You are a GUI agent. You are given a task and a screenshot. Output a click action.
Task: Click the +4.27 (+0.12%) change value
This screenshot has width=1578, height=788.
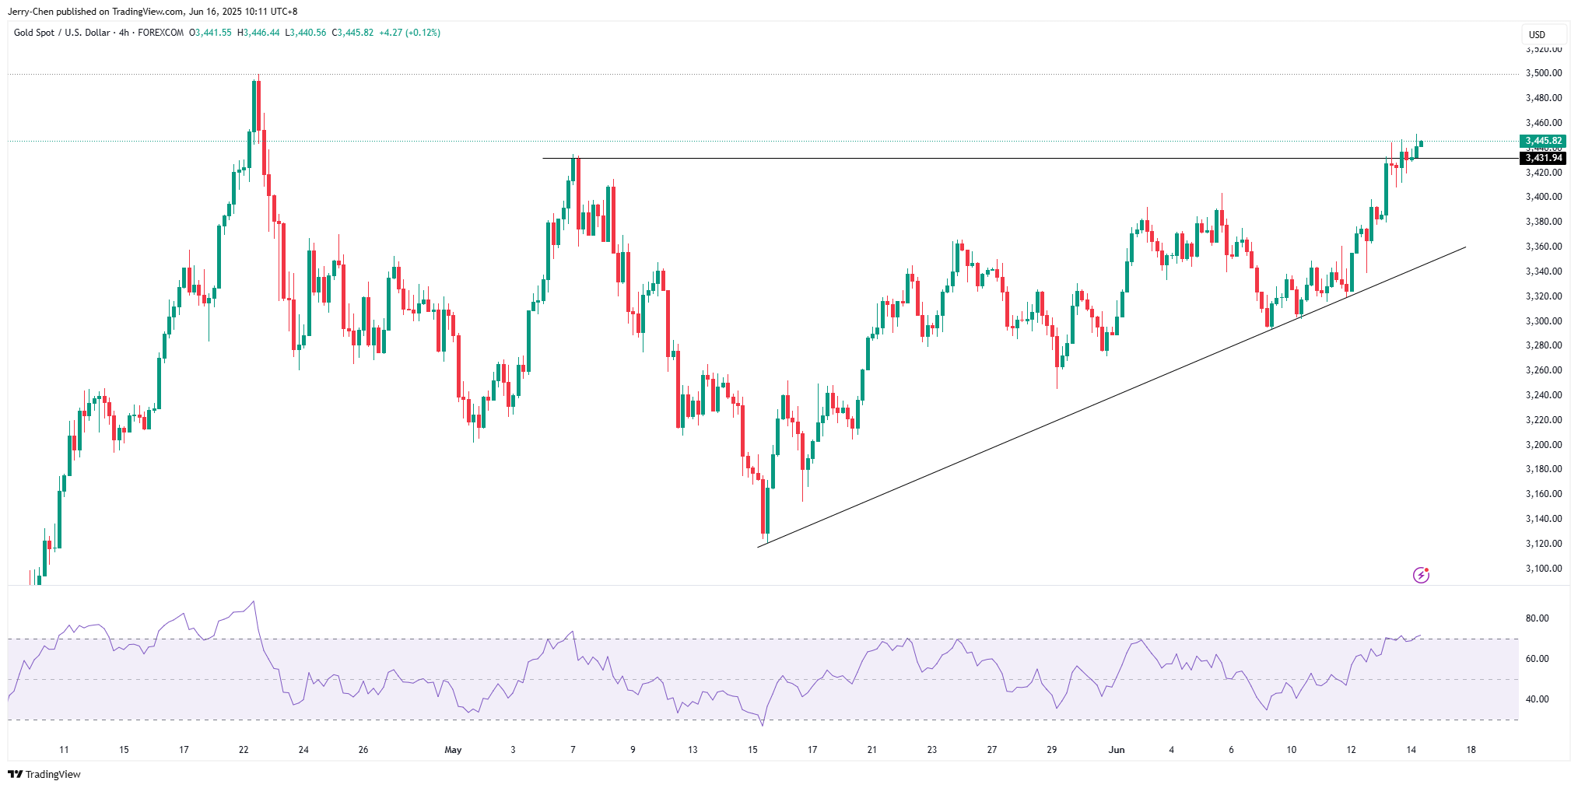pos(409,33)
